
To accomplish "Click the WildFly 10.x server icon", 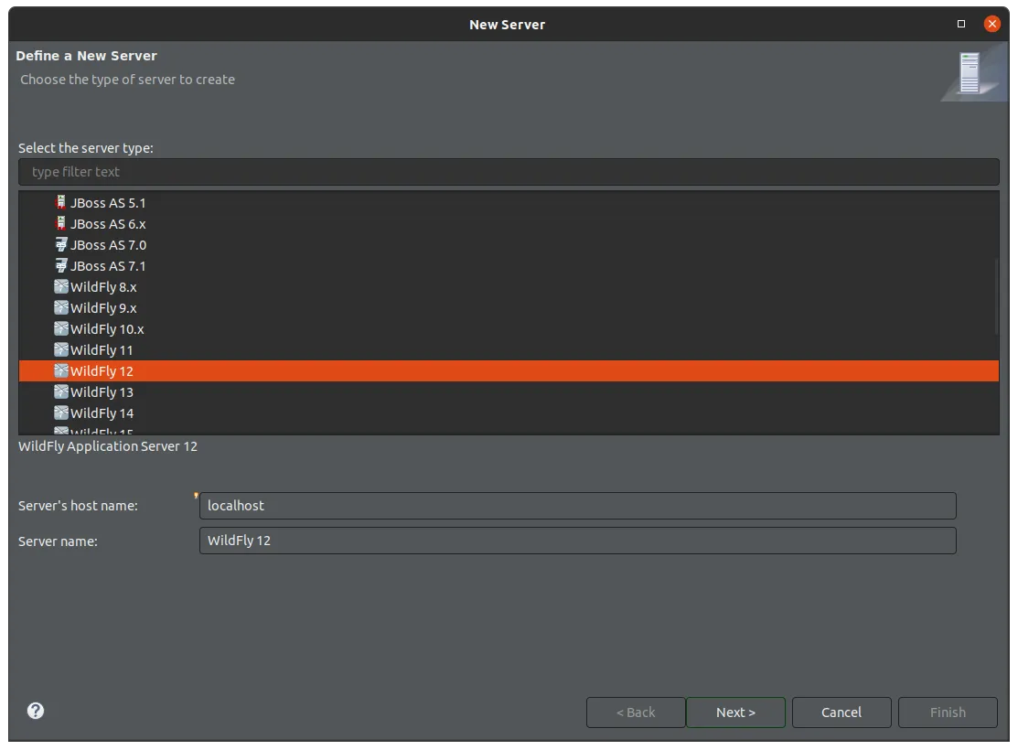I will pyautogui.click(x=61, y=328).
